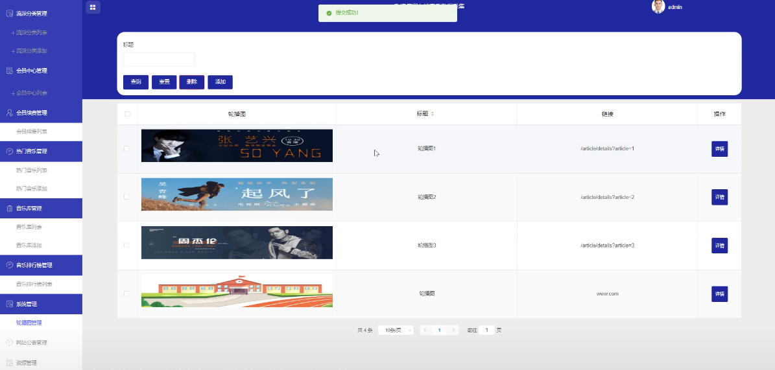Click the 轮播图3 title cell

[x=427, y=245]
